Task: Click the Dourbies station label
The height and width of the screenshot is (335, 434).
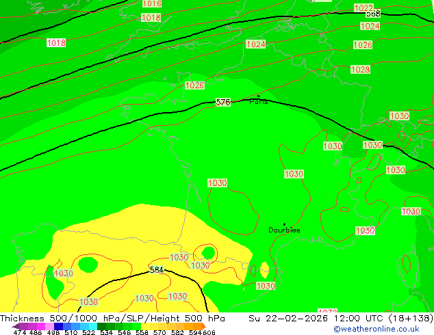Action: coord(284,230)
